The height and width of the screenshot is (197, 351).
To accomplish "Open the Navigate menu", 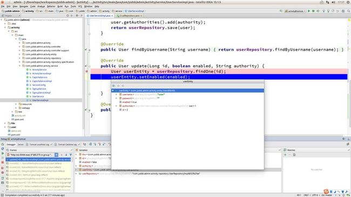I will tap(24, 6).
